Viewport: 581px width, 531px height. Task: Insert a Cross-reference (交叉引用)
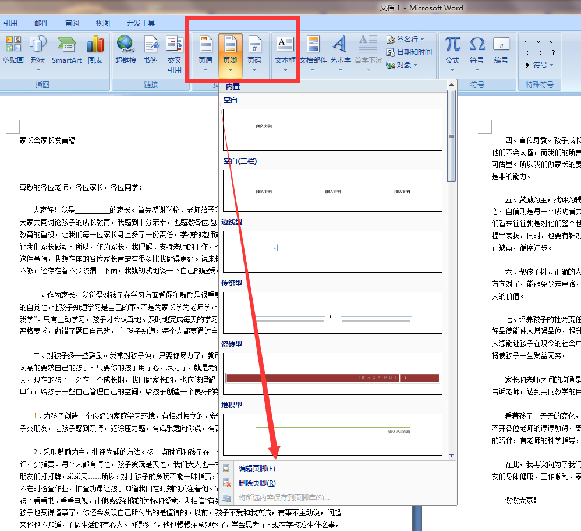tap(175, 55)
